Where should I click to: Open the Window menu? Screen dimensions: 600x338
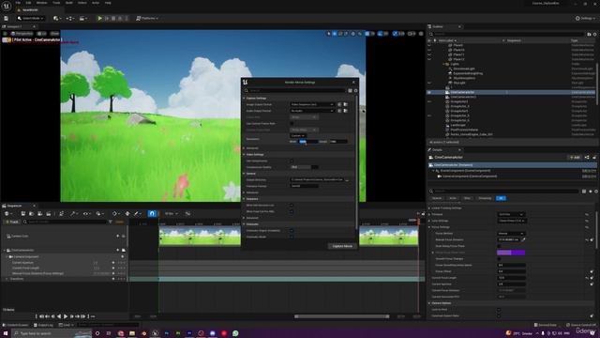pos(41,3)
